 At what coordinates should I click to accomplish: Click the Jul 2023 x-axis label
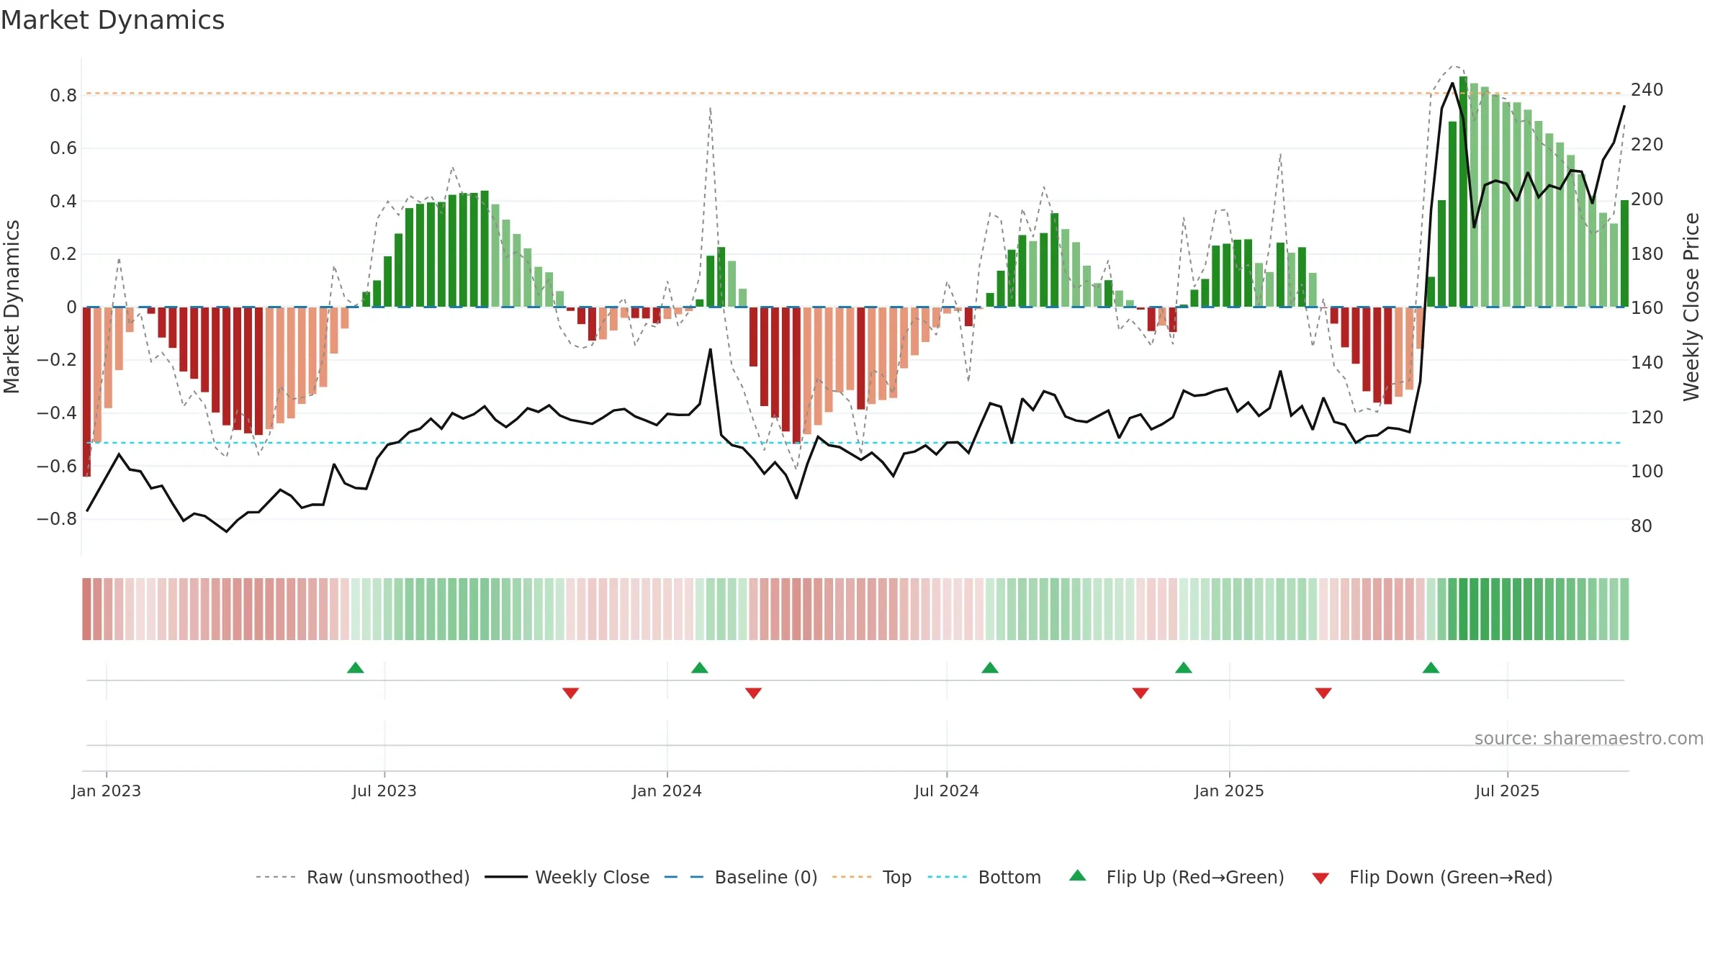[x=384, y=791]
